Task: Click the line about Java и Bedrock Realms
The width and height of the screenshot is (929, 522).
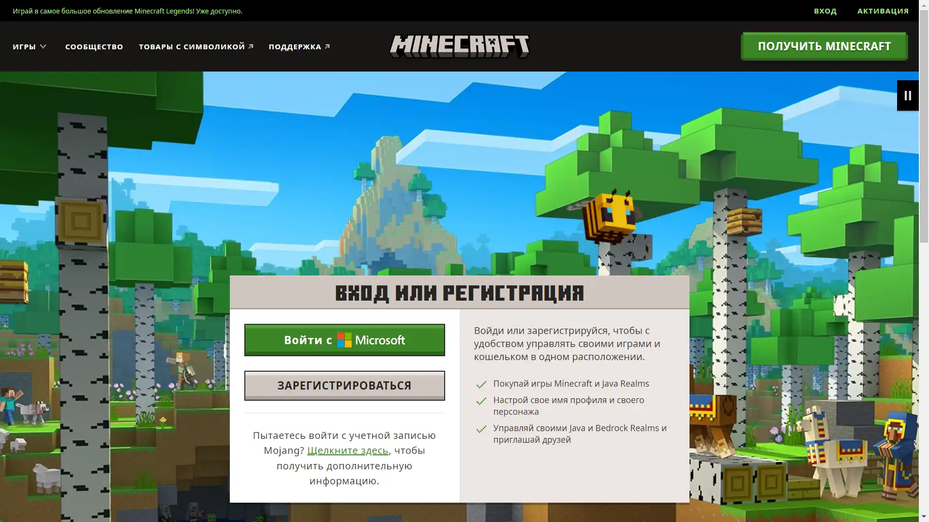Action: coord(580,434)
